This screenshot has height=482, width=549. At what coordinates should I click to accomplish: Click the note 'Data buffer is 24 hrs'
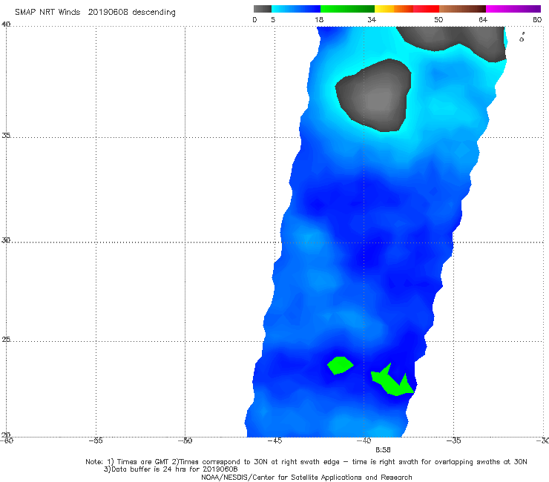pyautogui.click(x=149, y=469)
